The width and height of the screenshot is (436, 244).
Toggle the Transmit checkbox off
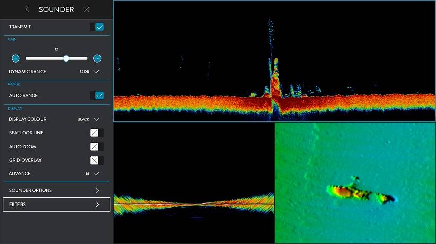coord(99,27)
